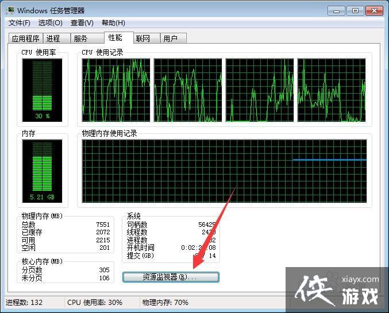
Task: Click the first CPU 使用记录 graph
Action: click(x=116, y=90)
